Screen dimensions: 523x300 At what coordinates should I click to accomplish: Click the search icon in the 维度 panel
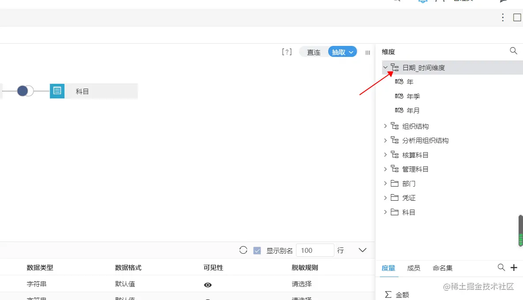(513, 51)
